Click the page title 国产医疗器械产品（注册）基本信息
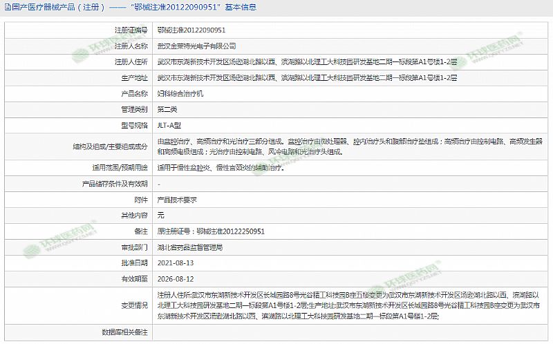553x344 pixels. (130, 8)
